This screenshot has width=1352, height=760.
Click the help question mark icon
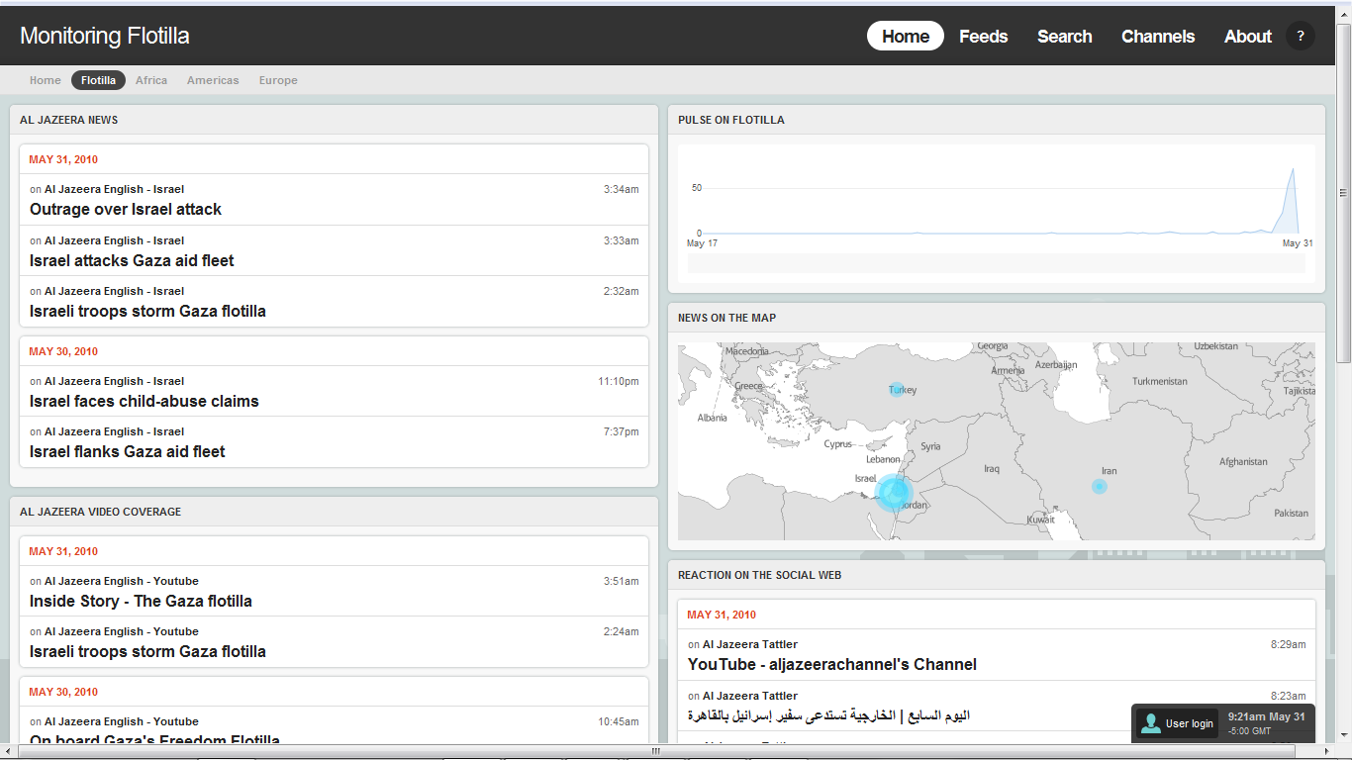1300,37
